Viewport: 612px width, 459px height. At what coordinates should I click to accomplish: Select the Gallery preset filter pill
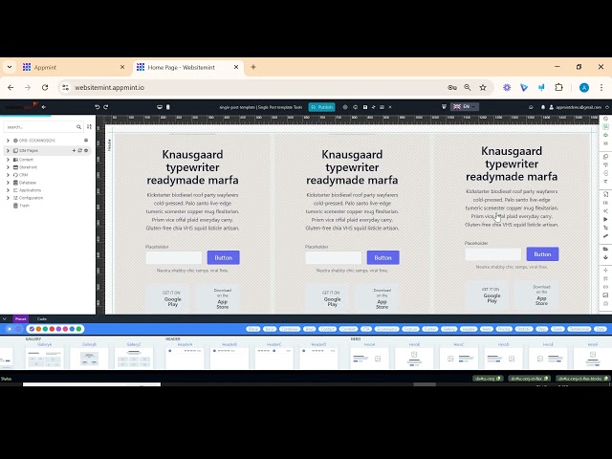(x=449, y=329)
